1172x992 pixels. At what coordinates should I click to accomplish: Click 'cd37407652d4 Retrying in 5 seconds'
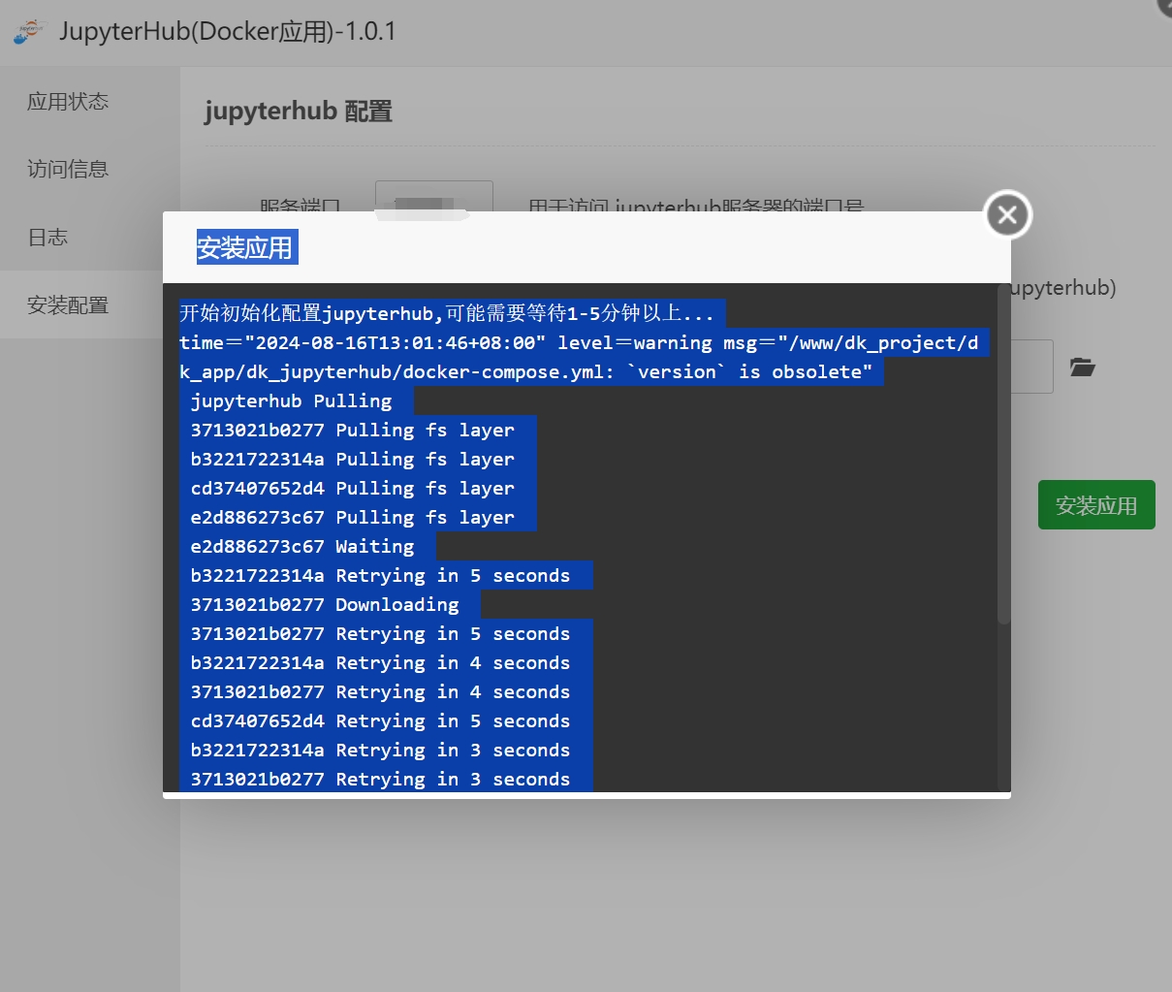click(380, 720)
